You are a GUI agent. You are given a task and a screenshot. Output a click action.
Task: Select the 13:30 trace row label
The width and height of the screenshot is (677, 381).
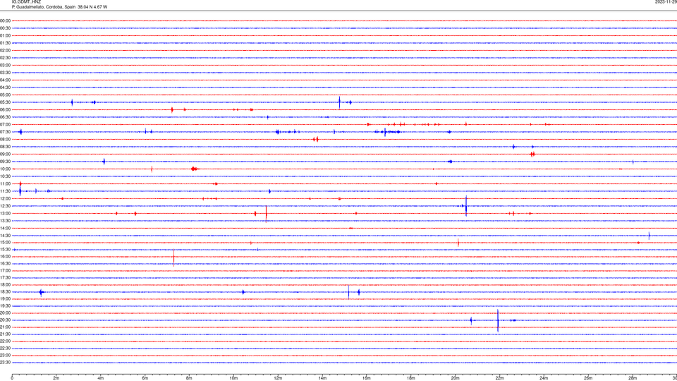(x=5, y=221)
